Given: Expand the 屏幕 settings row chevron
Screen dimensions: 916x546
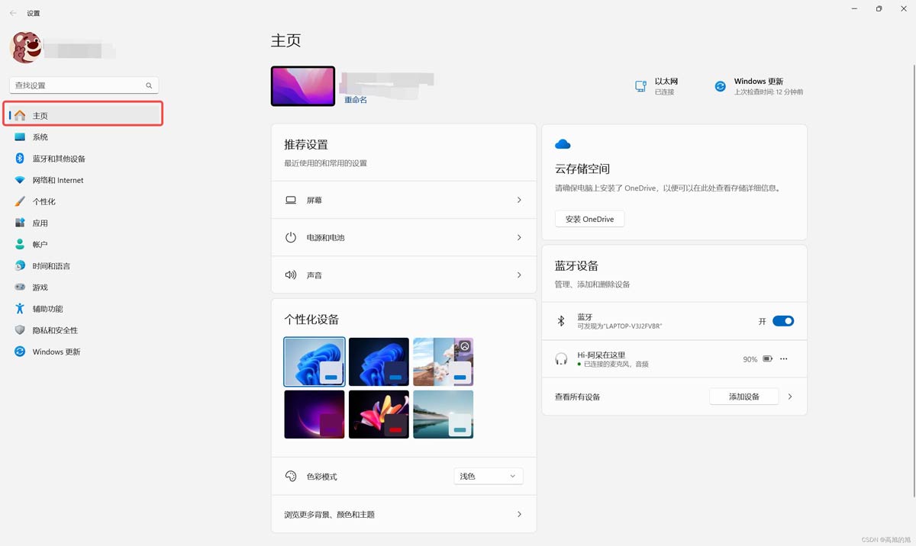Looking at the screenshot, I should click(519, 200).
